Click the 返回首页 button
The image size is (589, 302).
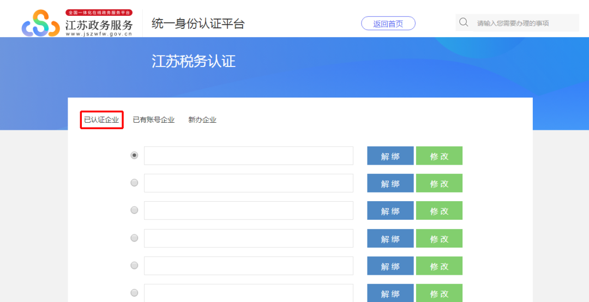pyautogui.click(x=388, y=23)
